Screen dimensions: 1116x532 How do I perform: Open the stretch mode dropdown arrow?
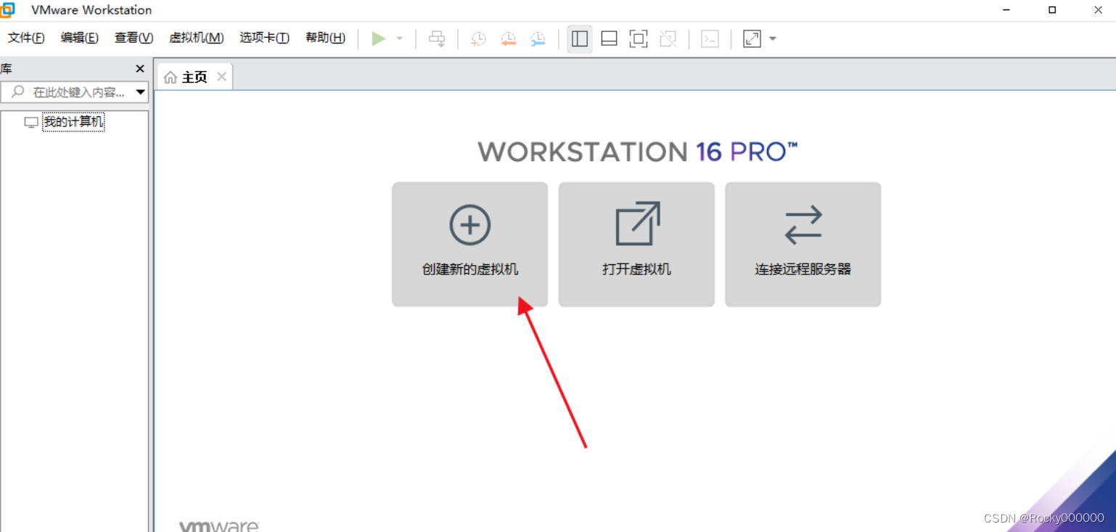coord(771,38)
